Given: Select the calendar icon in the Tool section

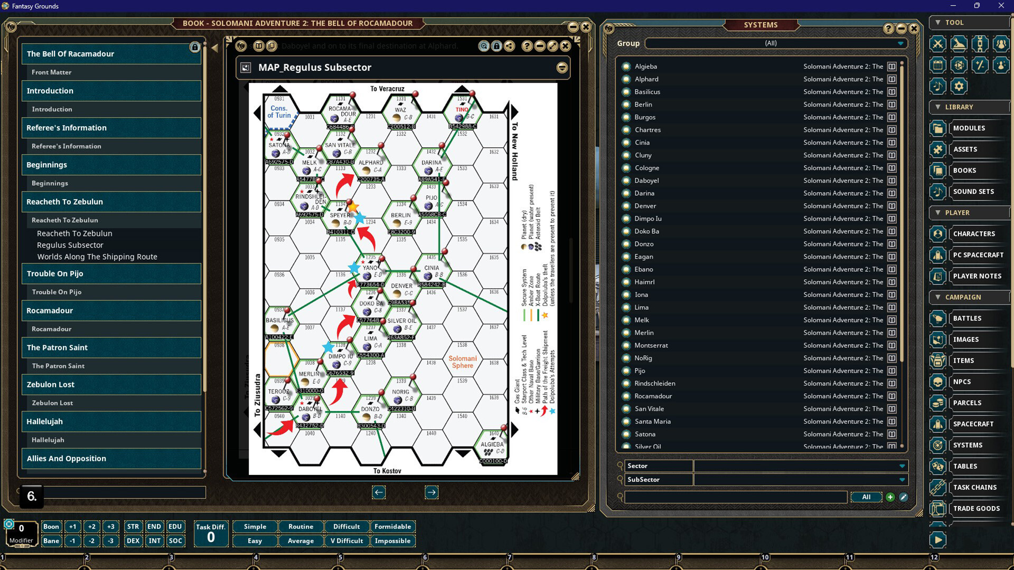Looking at the screenshot, I should click(937, 65).
